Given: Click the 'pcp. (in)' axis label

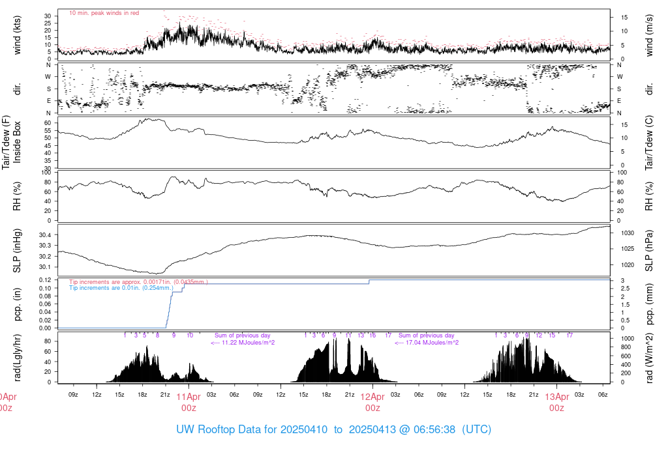Looking at the screenshot, I should click(x=17, y=304).
